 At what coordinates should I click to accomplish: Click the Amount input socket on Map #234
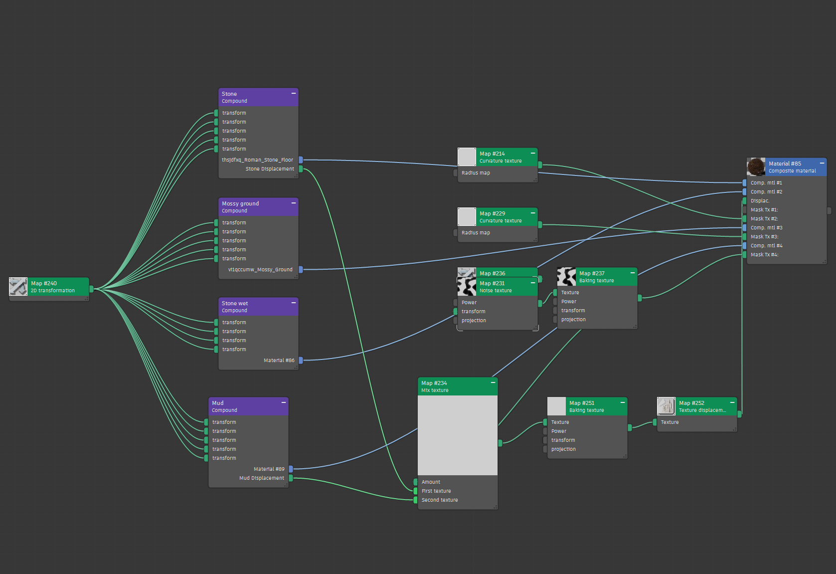pos(415,482)
